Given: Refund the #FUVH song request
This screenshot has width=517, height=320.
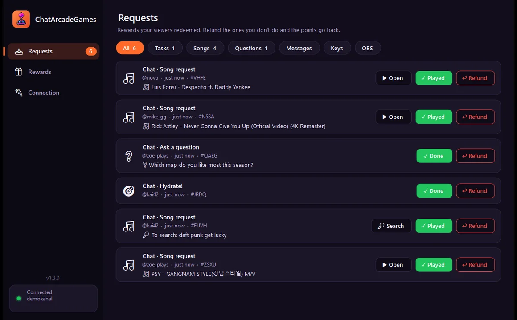Looking at the screenshot, I should coord(475,226).
